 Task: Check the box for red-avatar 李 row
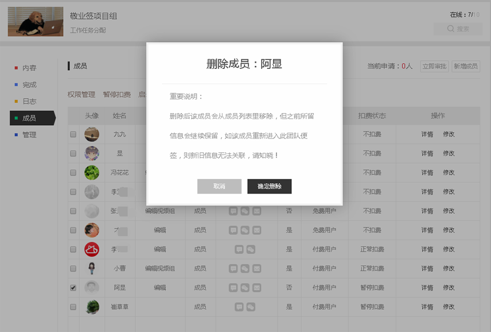point(73,249)
